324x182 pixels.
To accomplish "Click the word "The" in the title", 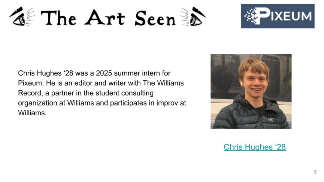I will pyautogui.click(x=59, y=18).
